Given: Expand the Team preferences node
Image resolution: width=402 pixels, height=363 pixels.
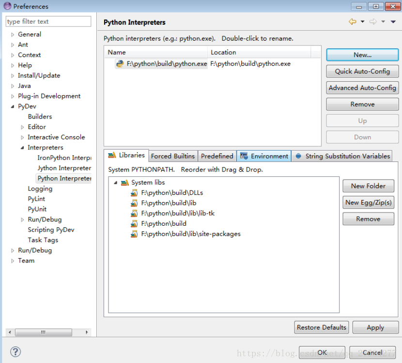Looking at the screenshot, I should [x=12, y=261].
